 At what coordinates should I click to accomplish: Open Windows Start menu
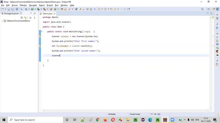pyautogui.click(x=4, y=120)
